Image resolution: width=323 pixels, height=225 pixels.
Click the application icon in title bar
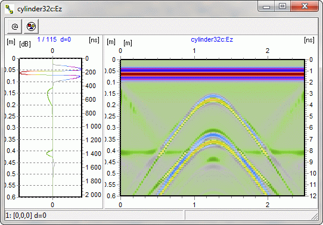tap(9, 9)
